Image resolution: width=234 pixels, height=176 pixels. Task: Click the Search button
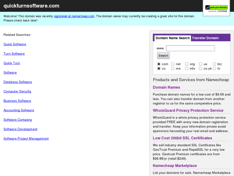tap(163, 56)
